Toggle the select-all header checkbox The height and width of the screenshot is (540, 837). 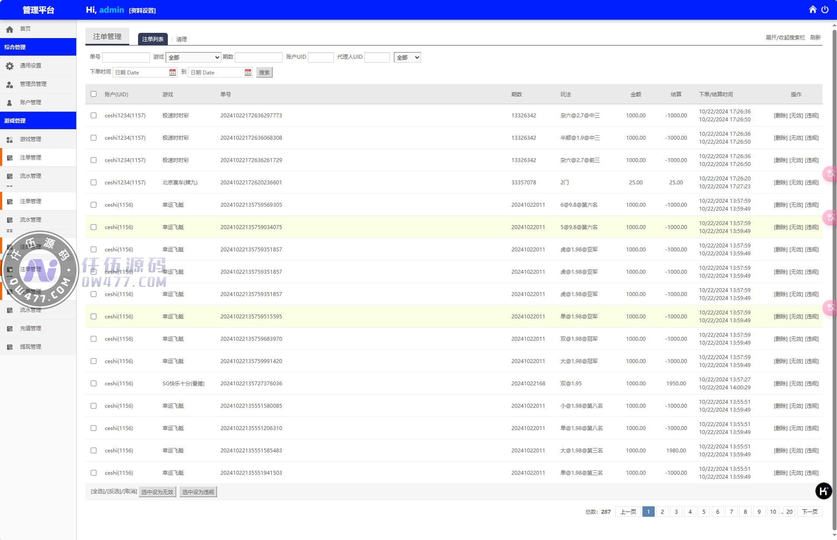pyautogui.click(x=93, y=94)
